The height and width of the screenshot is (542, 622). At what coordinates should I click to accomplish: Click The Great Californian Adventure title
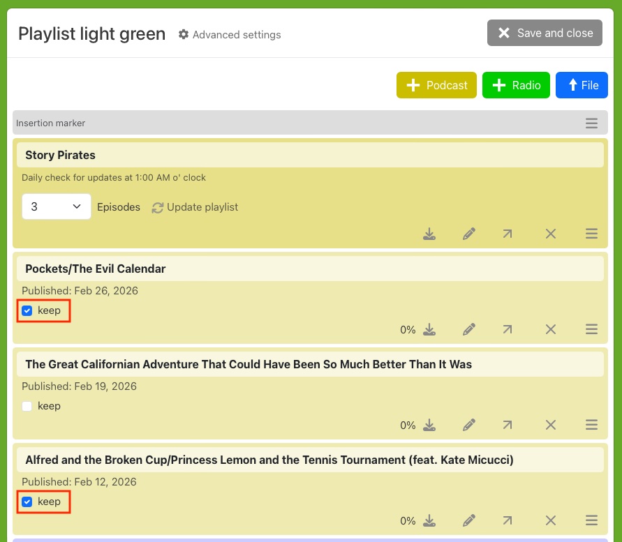(249, 364)
